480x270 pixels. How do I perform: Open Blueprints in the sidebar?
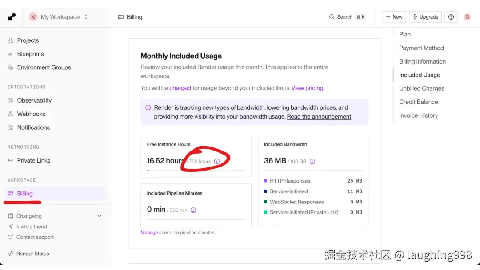point(30,54)
